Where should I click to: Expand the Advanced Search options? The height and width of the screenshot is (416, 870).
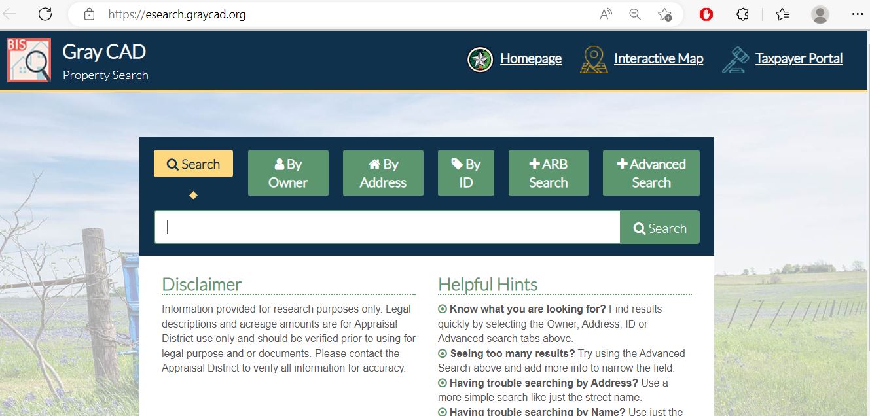click(651, 173)
